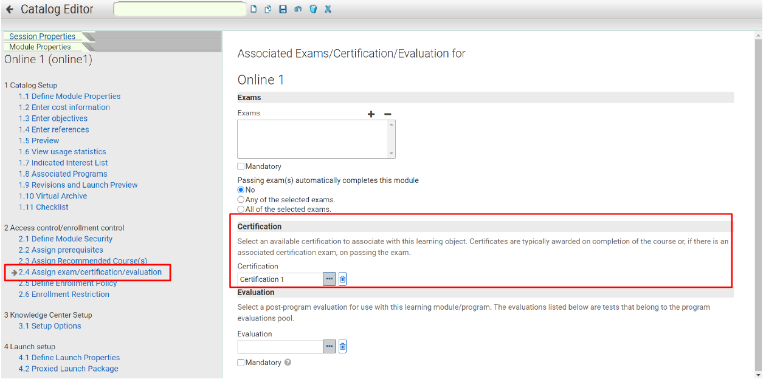Click the empty Evaluation text field
766x382 pixels.
click(280, 347)
